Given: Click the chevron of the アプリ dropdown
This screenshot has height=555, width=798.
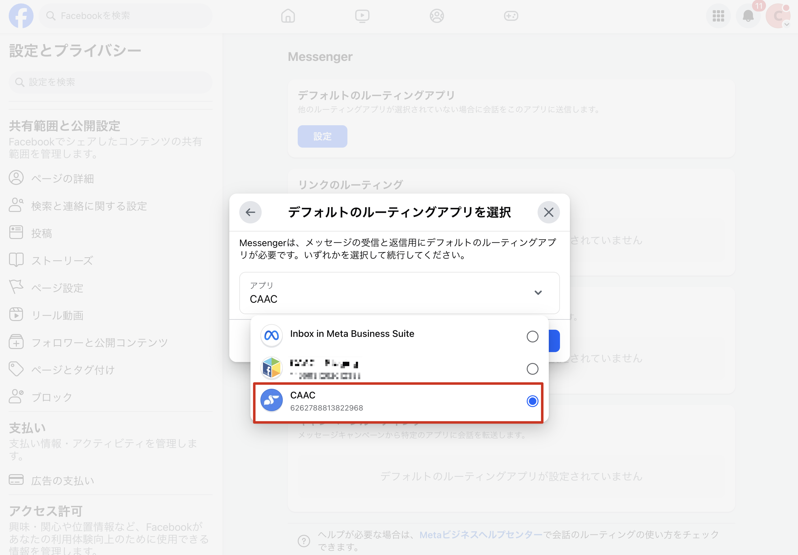Looking at the screenshot, I should pos(538,293).
